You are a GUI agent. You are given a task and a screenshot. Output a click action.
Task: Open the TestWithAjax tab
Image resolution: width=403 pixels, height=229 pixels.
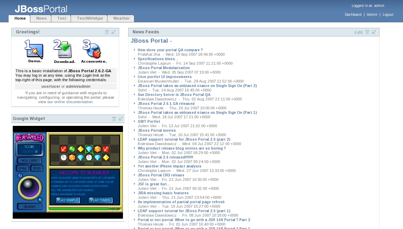pyautogui.click(x=90, y=19)
